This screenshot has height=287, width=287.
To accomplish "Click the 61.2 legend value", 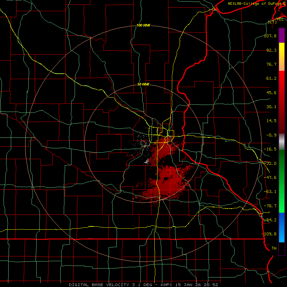I will 271,78.
